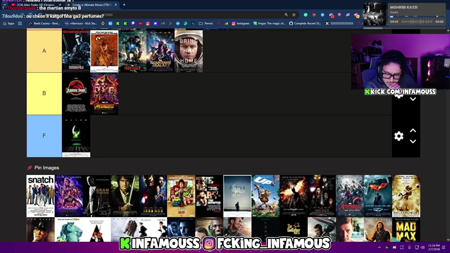Select the Gran Torino poster

pos(97,196)
